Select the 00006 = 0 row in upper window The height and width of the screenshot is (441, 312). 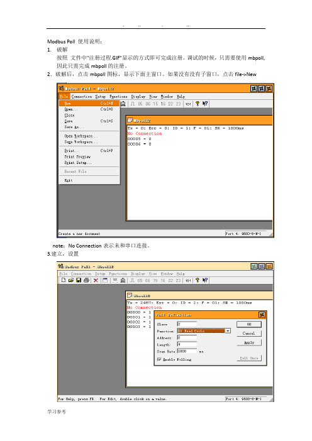pos(140,144)
